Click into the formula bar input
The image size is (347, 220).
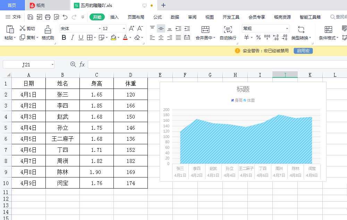[x=217, y=64]
